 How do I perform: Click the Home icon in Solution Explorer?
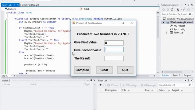tap(172, 9)
